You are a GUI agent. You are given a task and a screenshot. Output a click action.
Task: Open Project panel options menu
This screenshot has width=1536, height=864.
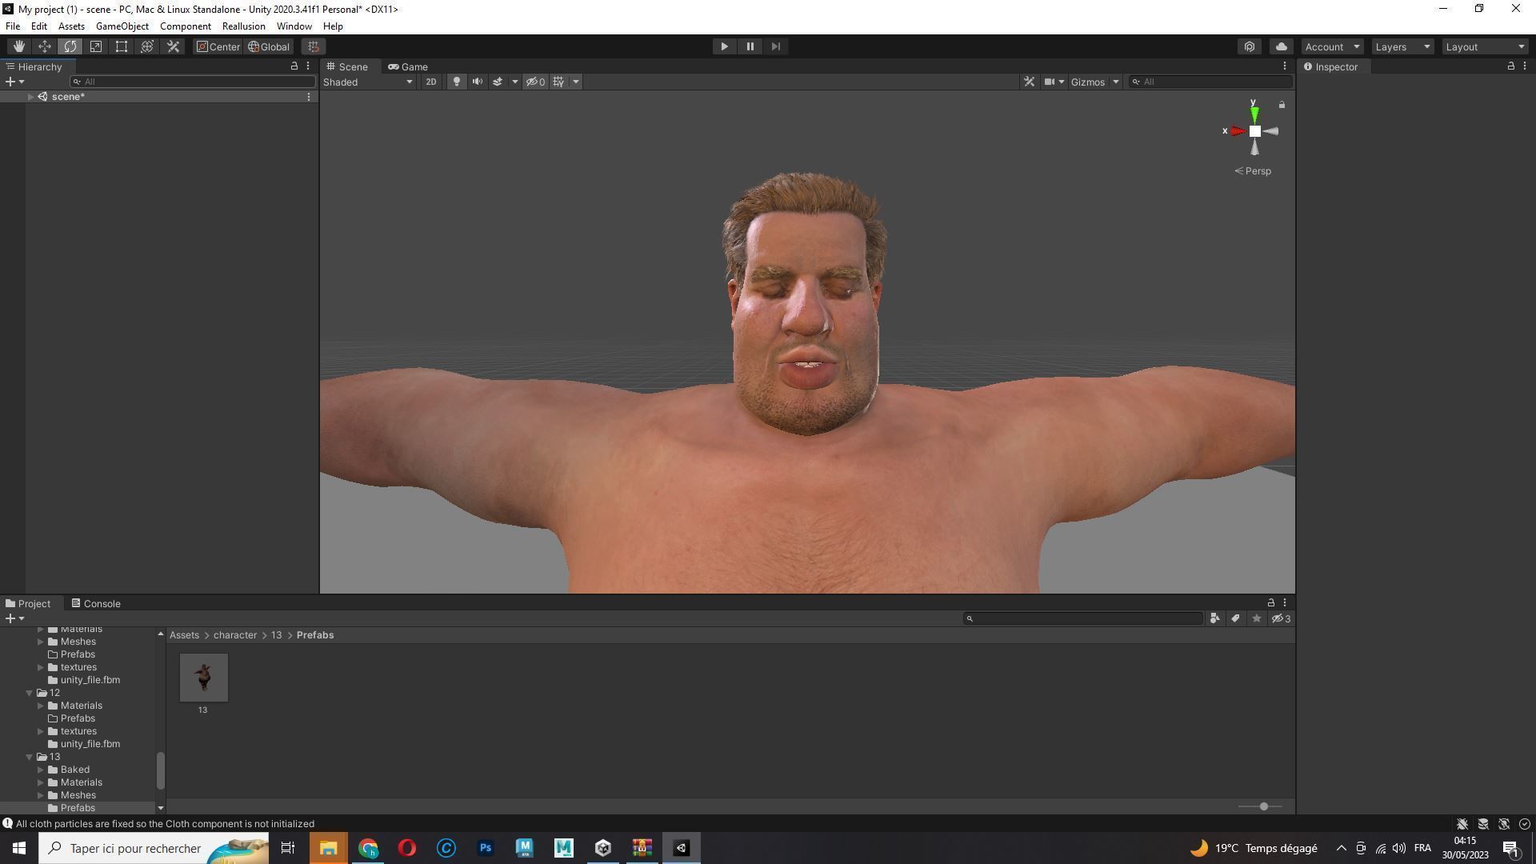pos(1285,602)
